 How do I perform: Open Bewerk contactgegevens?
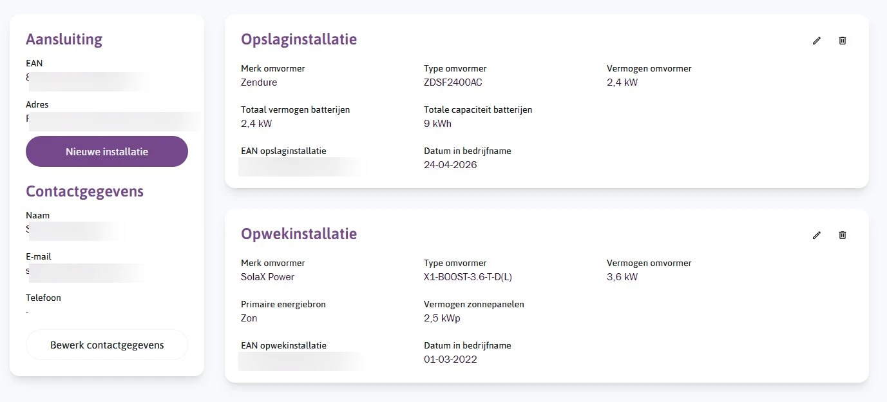coord(106,345)
